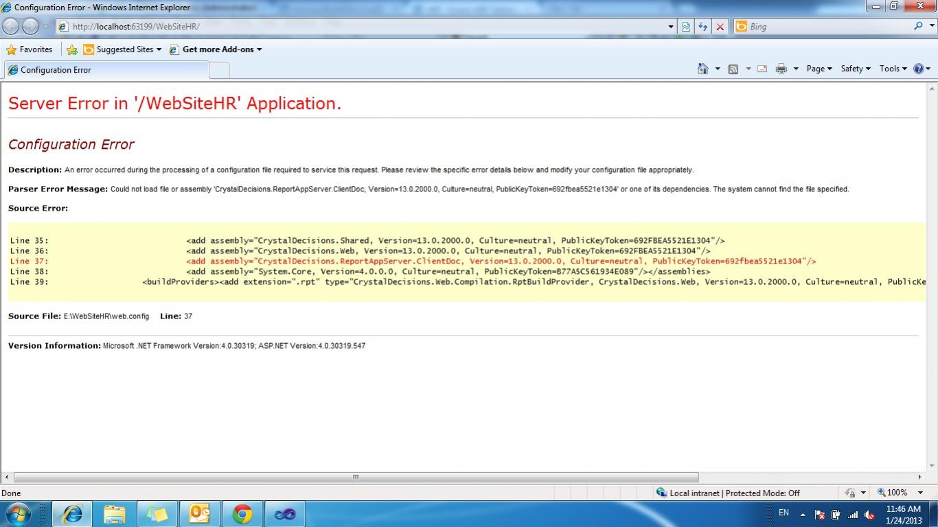This screenshot has height=527, width=938.
Task: Click the network signal bars icon
Action: coord(852,515)
